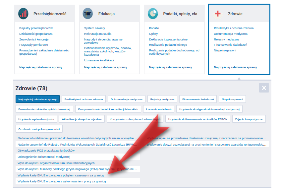Viewport: 281px width, 193px height.
Task: Open Rozliczenie podatku dochodowego od osób fizycznych
Action: [174, 52]
